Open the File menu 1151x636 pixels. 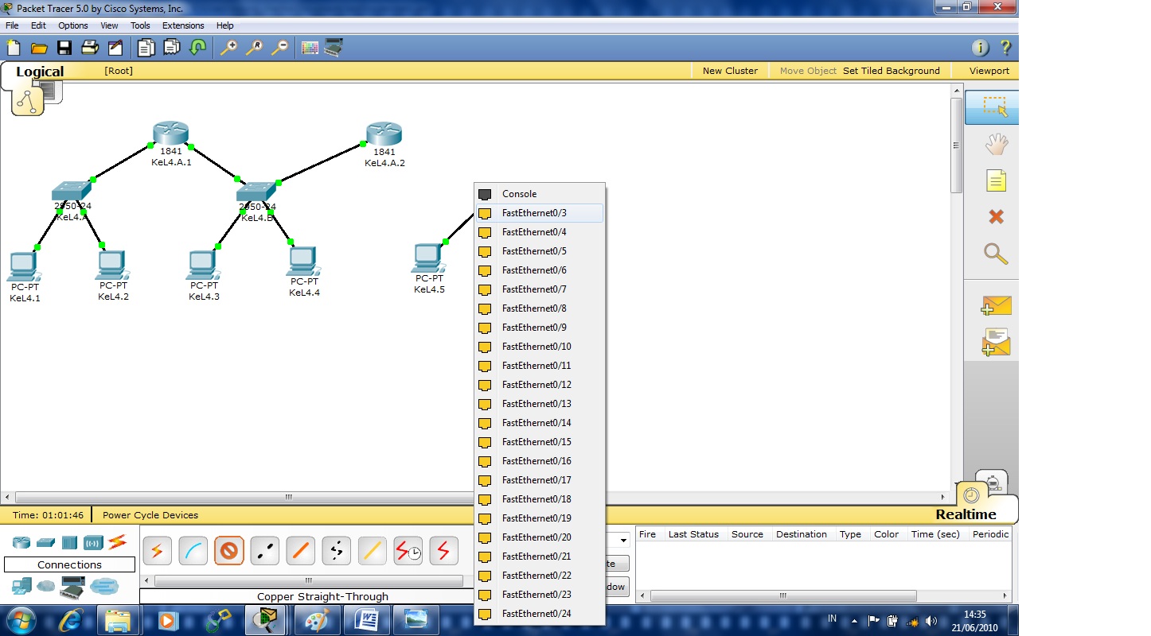point(12,25)
